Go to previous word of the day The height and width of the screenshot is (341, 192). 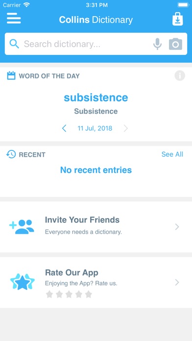coord(64,128)
